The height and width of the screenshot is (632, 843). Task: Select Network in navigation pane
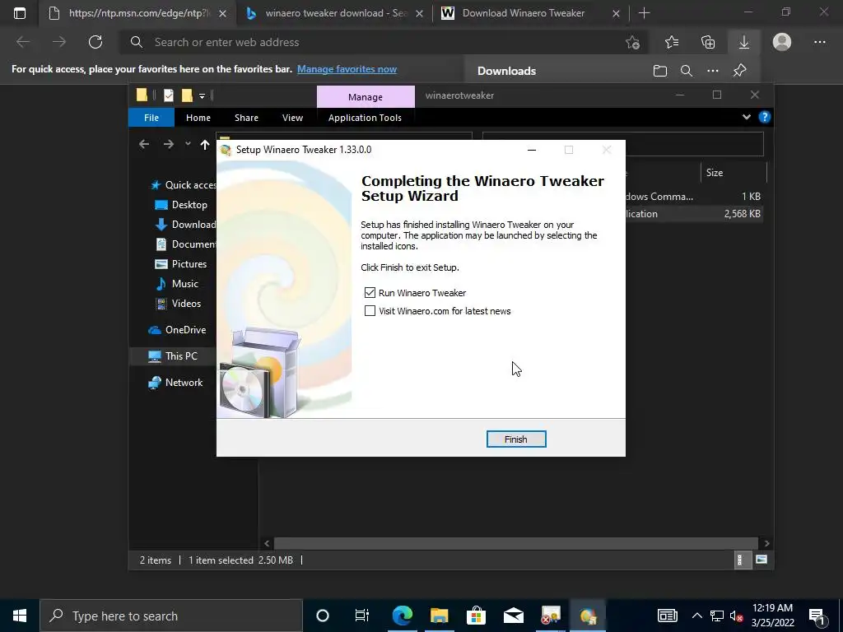175,383
